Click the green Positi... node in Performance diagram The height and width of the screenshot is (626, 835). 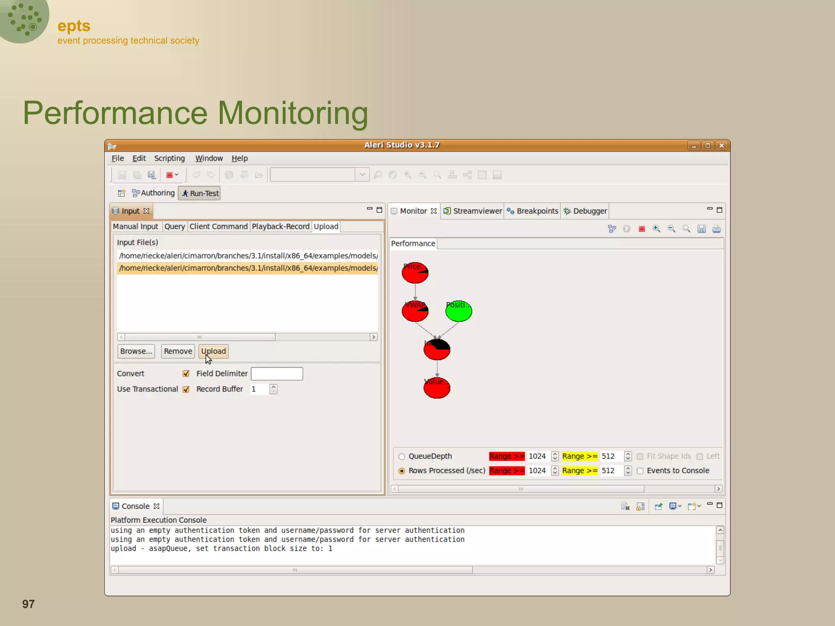(459, 311)
